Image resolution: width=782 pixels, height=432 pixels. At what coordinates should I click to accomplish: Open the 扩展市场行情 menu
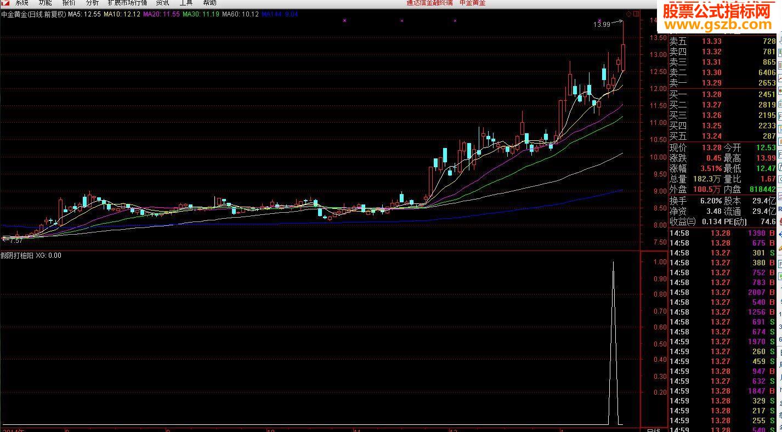tap(127, 3)
